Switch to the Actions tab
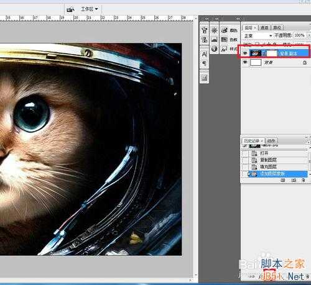This screenshot has height=285, width=311. 271,141
